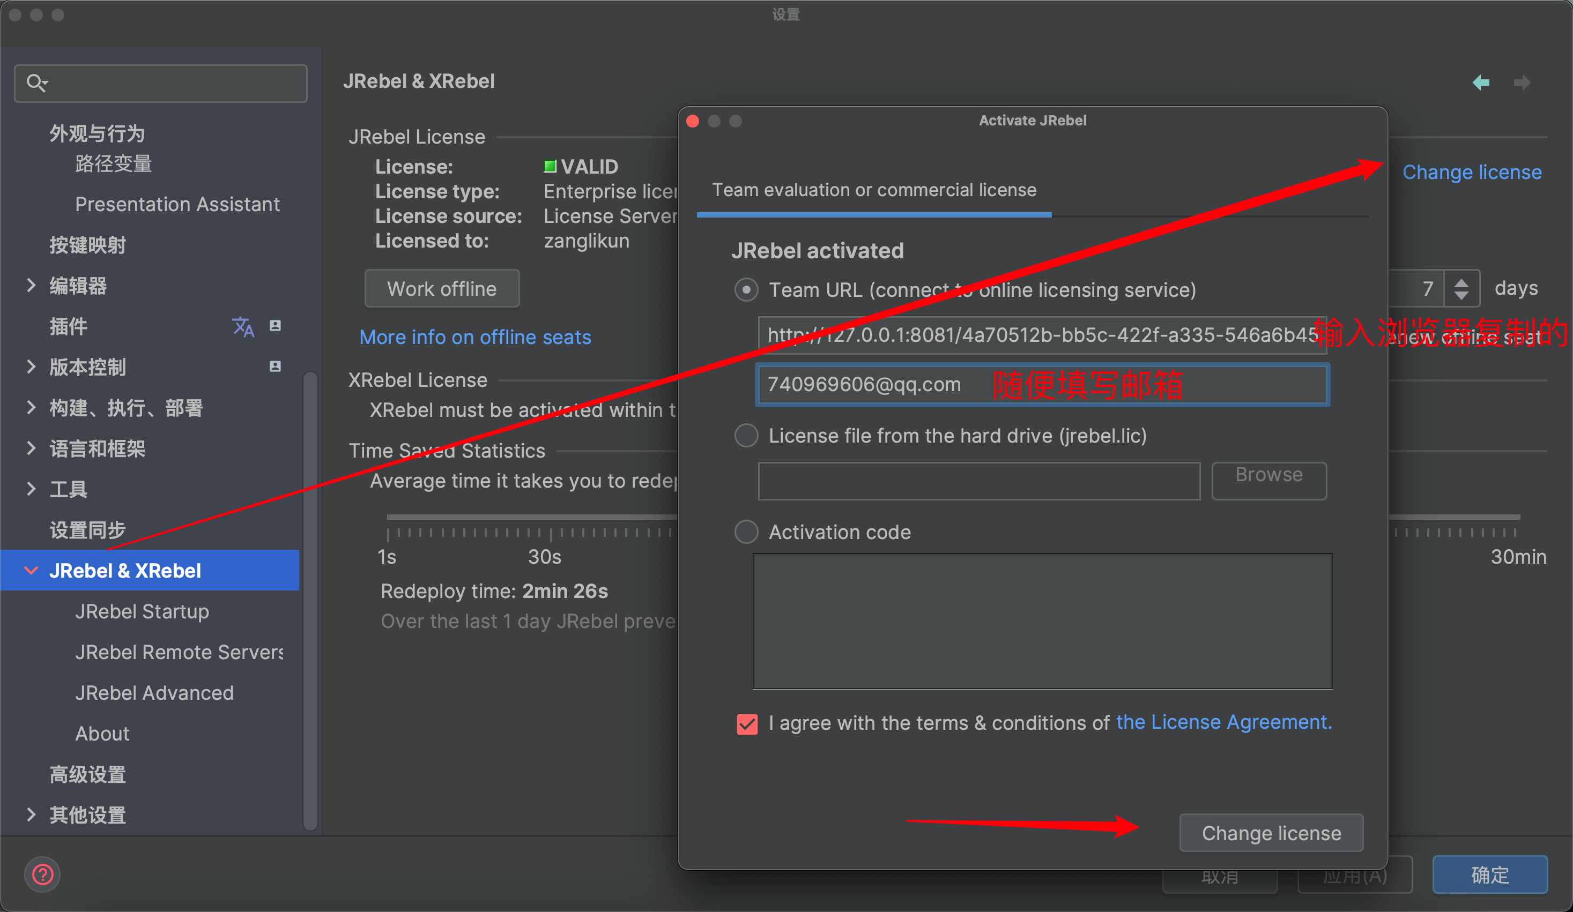Uncheck the license agreement terms checkbox
Viewport: 1573px width, 912px height.
tap(747, 723)
